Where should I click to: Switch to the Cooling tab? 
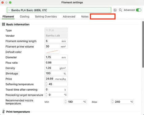(25, 17)
